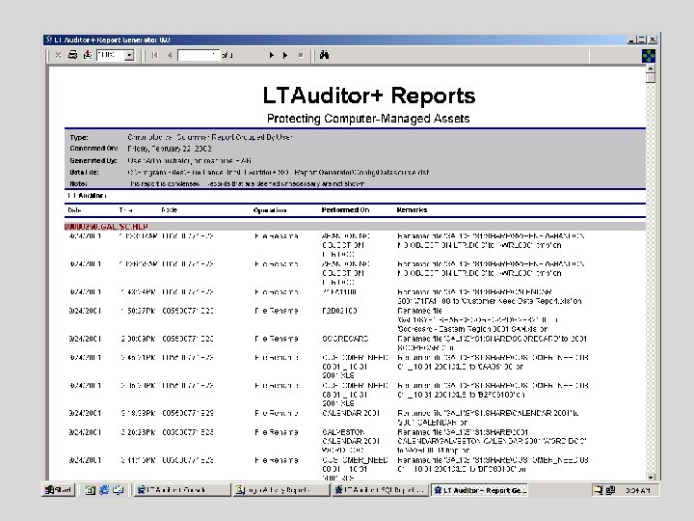The image size is (694, 521).
Task: Click first system tray icon
Action: (599, 490)
